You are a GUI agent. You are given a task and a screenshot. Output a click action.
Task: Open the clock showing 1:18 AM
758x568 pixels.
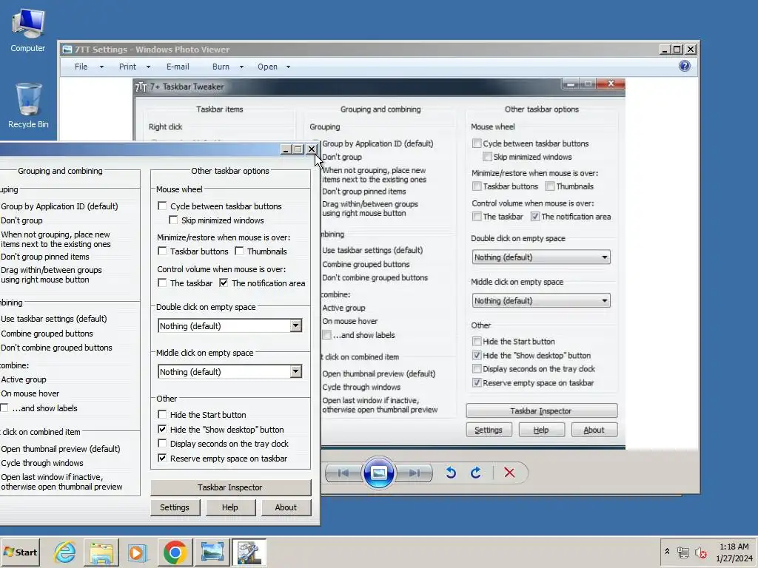pyautogui.click(x=734, y=552)
